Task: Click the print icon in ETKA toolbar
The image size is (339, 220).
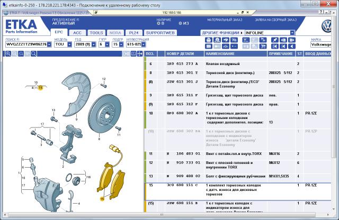Action: click(208, 40)
